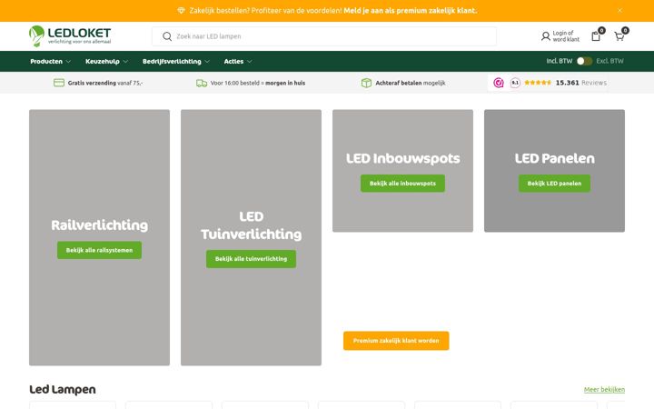Click 'Premium zakelijk klant worden' button
The height and width of the screenshot is (409, 654).
coord(396,341)
